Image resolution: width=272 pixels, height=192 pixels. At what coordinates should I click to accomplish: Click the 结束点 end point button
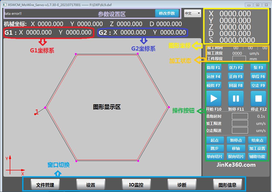[257, 140]
